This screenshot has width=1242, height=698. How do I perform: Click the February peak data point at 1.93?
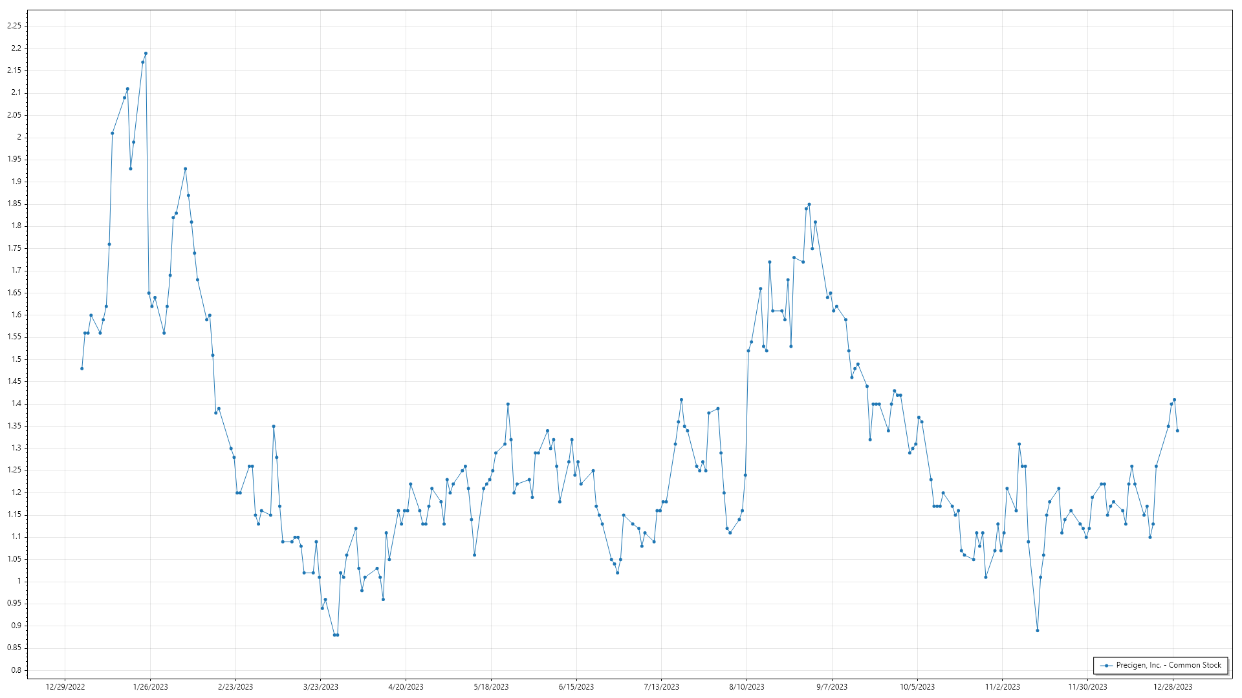pos(185,169)
